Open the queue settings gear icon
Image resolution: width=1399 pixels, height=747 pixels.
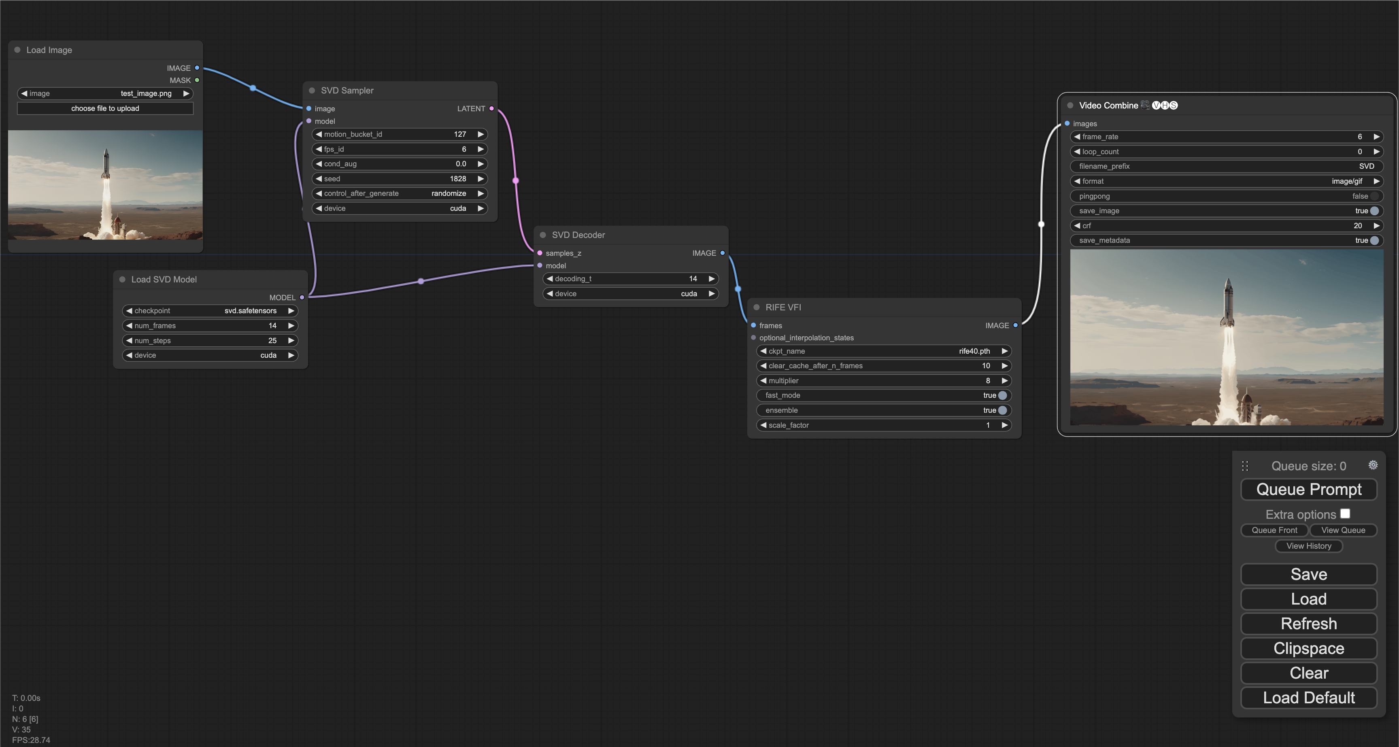click(1372, 465)
